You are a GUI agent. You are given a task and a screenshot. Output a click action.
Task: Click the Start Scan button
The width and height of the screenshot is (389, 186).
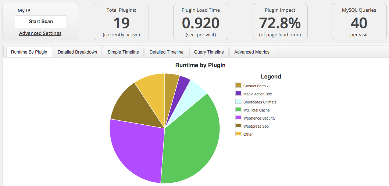coord(41,22)
